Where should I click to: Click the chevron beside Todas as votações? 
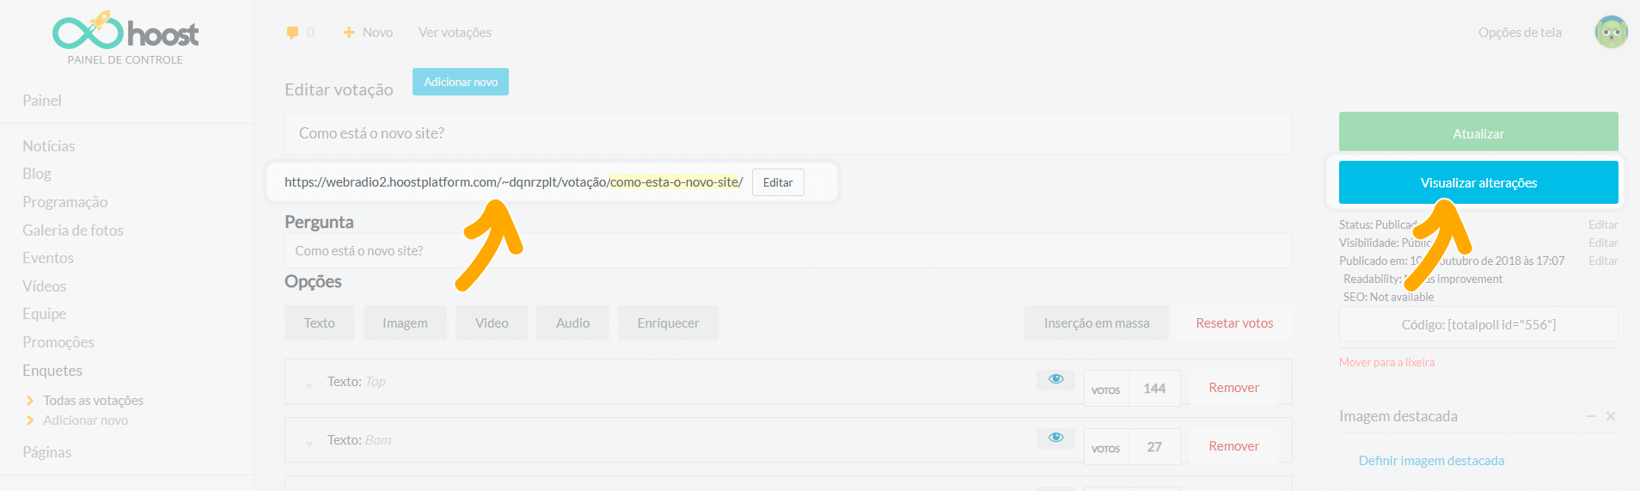click(x=30, y=401)
